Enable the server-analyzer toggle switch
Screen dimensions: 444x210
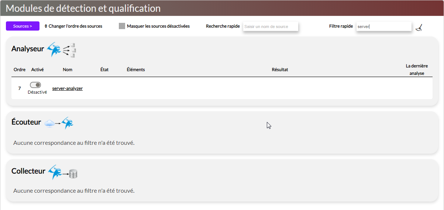(x=35, y=85)
